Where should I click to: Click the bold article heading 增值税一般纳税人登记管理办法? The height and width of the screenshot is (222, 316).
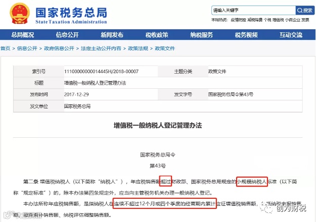(158, 126)
